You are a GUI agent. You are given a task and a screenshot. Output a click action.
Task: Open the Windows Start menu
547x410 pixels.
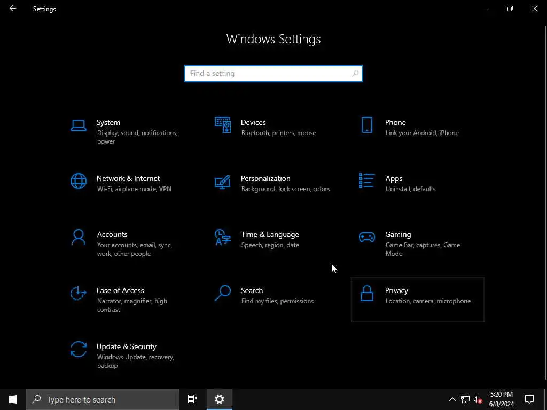point(13,399)
